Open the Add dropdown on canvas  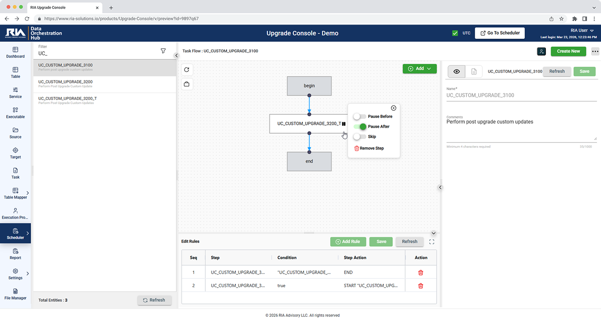click(x=419, y=69)
